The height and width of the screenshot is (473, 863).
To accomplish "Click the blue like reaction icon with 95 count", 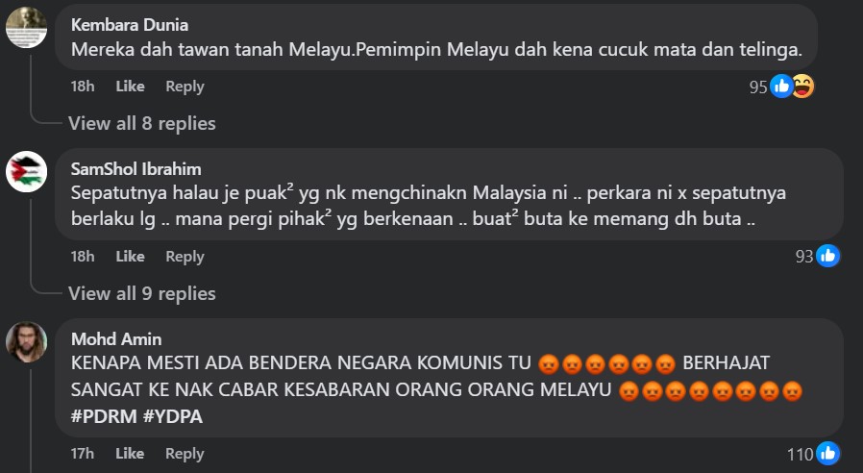I will click(x=781, y=87).
